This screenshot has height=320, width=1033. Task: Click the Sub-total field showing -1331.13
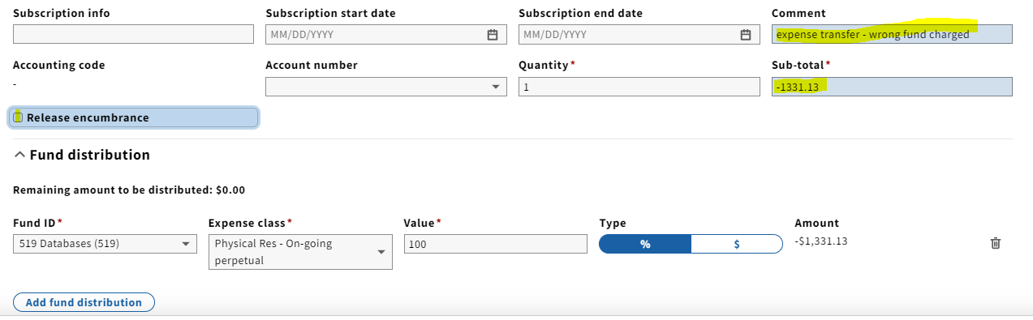pyautogui.click(x=892, y=87)
